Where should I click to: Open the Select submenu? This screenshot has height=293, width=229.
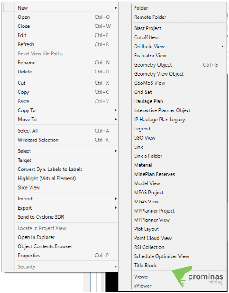coord(67,151)
